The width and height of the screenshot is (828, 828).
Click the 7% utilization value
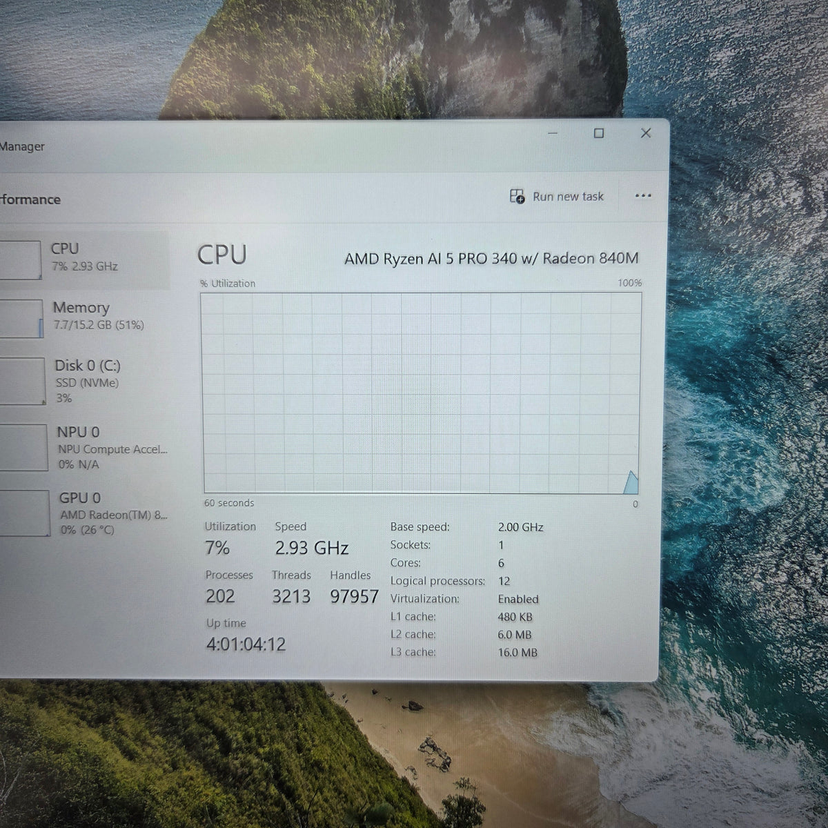pos(217,548)
